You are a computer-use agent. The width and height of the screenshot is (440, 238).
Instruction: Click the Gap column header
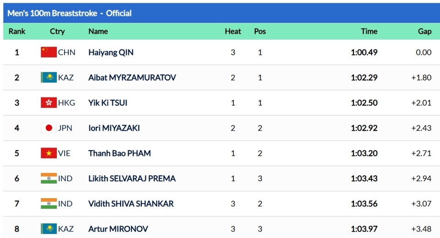424,31
